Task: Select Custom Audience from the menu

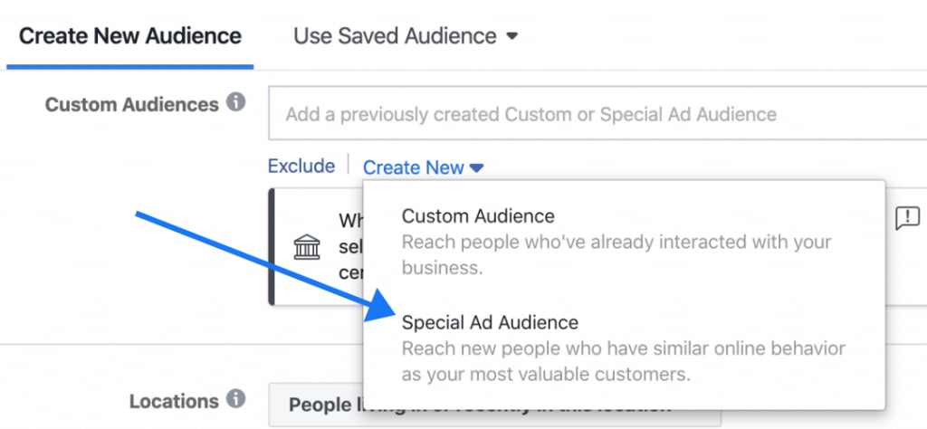Action: (478, 215)
